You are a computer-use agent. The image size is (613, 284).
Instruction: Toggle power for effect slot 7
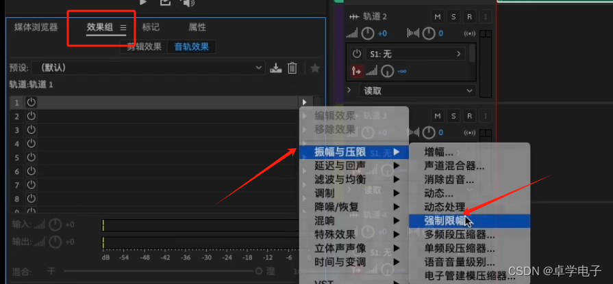31,184
